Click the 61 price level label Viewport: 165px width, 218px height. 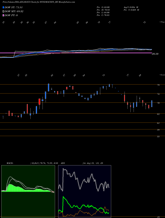click(x=158, y=123)
